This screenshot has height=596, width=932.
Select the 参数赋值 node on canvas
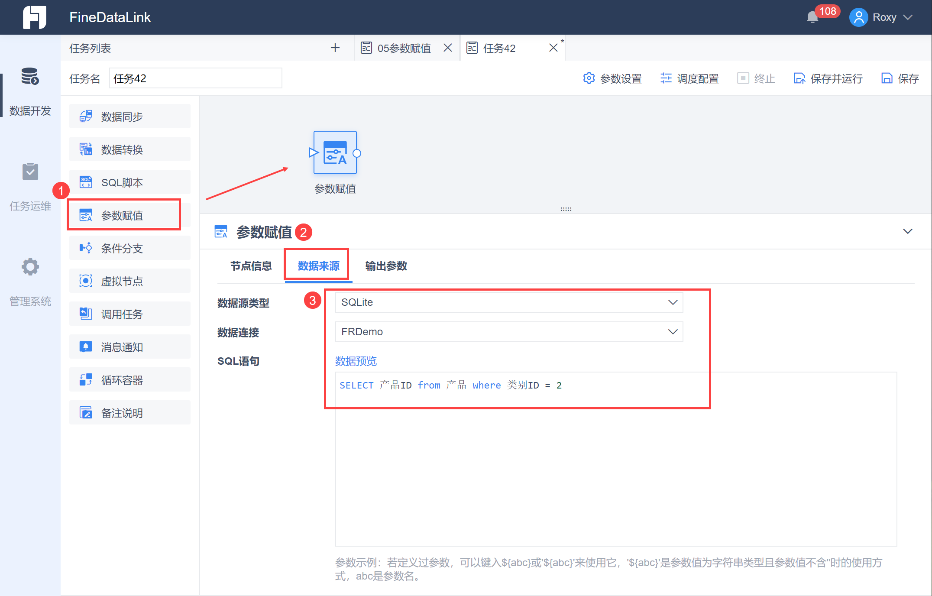point(335,153)
